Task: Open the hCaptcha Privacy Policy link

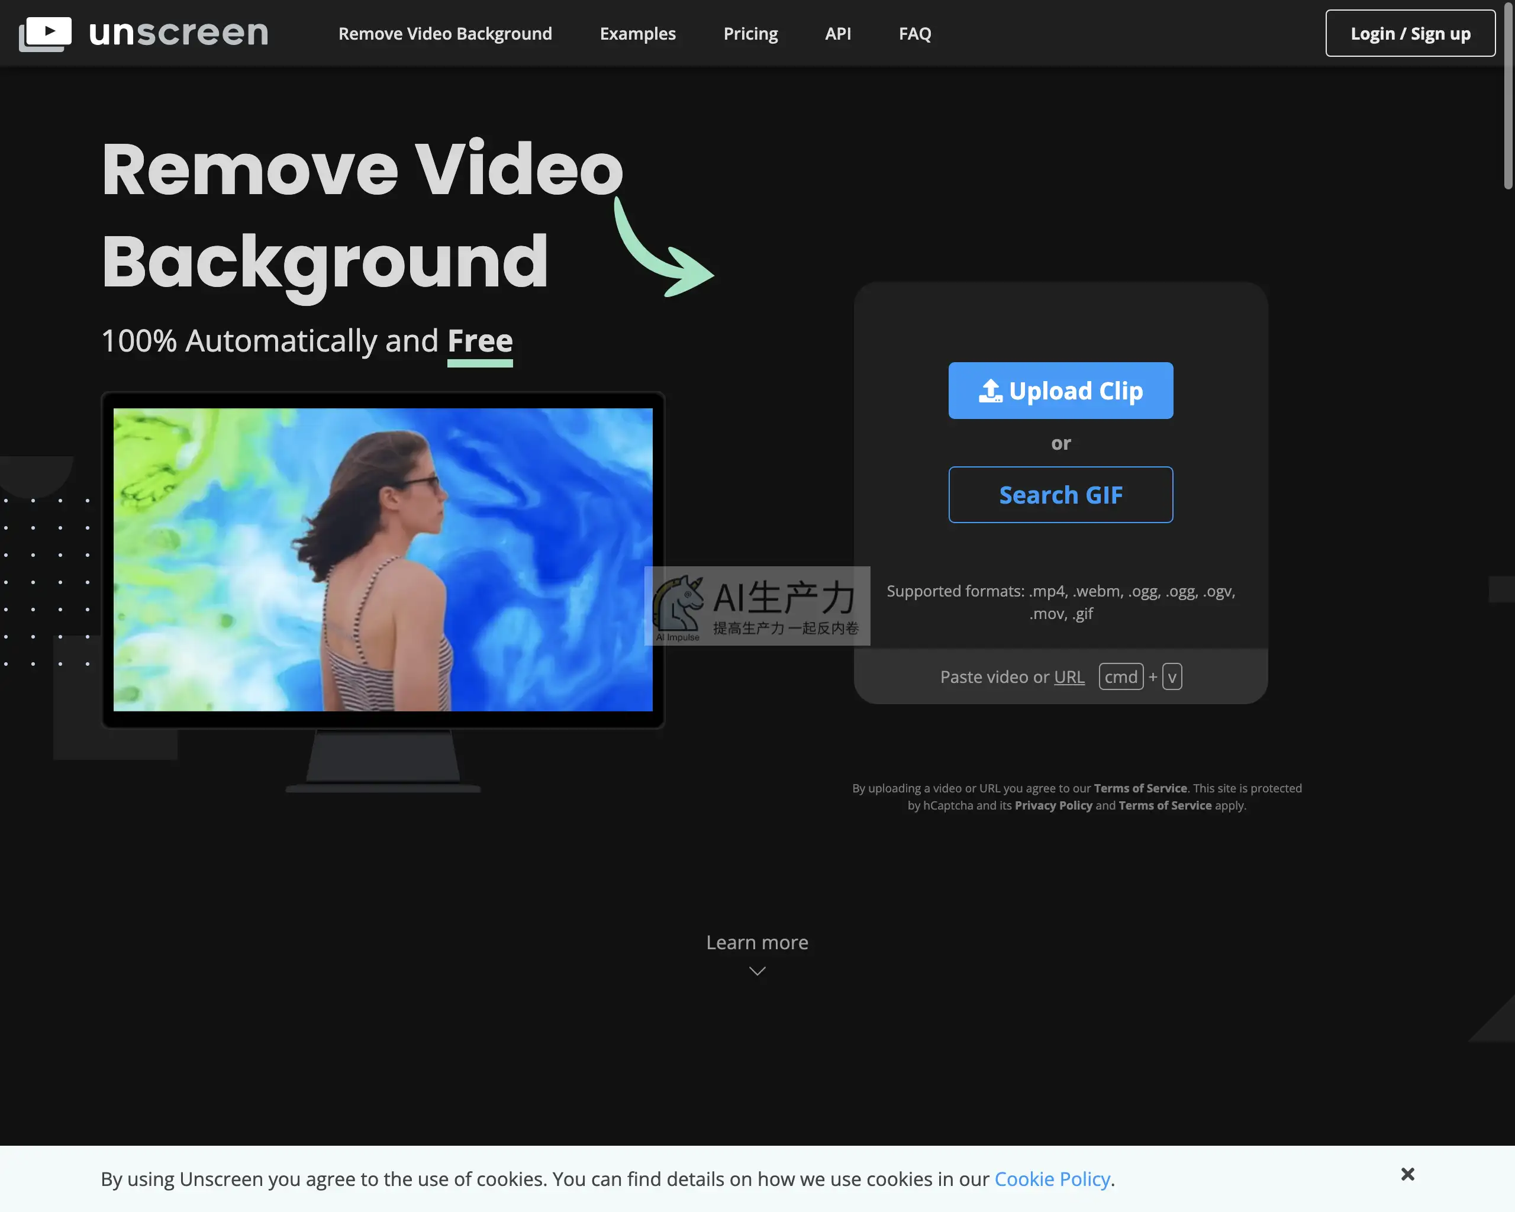Action: (x=1053, y=805)
